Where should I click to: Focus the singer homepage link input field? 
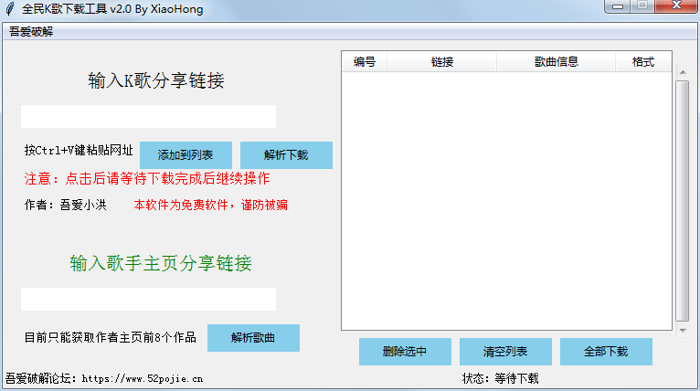[x=148, y=299]
